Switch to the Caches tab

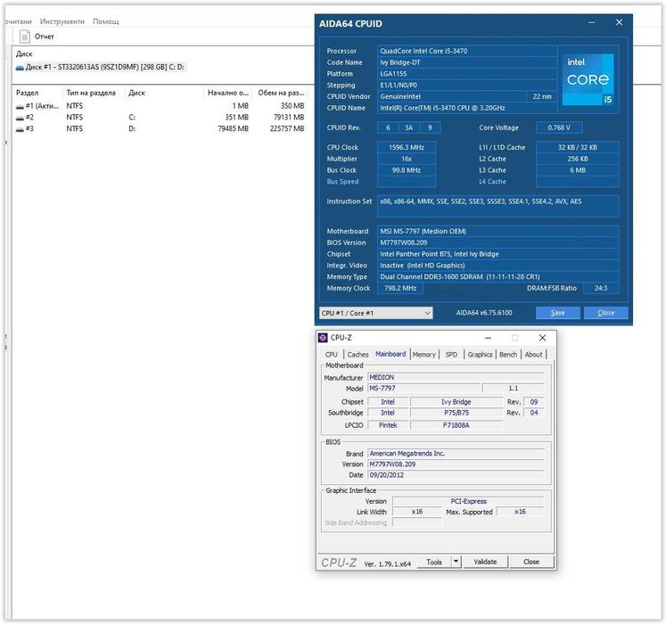pyautogui.click(x=358, y=354)
